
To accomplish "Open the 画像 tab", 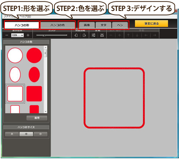I will pyautogui.click(x=87, y=25).
